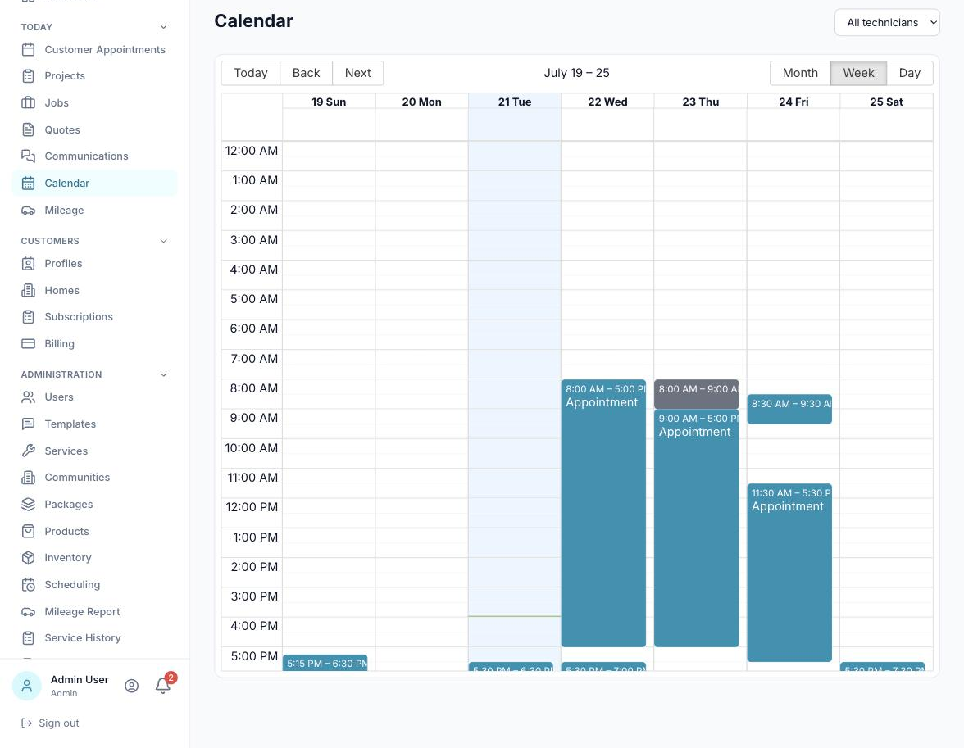Click the 25 Sat day header
The width and height of the screenshot is (964, 748).
point(887,102)
